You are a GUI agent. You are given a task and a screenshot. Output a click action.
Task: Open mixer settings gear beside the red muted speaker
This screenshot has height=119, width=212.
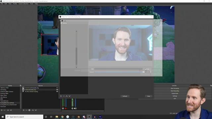63,108
